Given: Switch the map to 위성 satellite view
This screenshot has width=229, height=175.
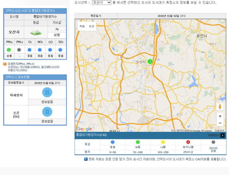Looking at the screenshot, I should click(x=92, y=26).
